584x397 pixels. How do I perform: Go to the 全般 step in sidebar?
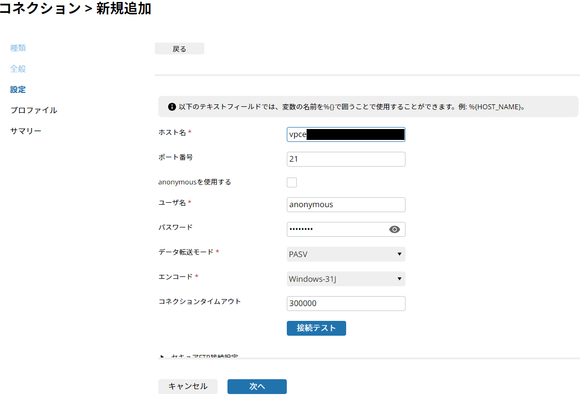pos(18,69)
